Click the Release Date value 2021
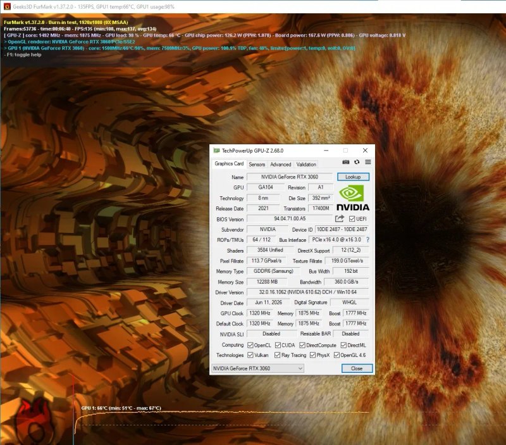 pyautogui.click(x=263, y=208)
